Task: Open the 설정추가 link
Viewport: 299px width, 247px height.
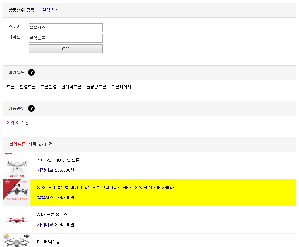Action: pyautogui.click(x=51, y=10)
